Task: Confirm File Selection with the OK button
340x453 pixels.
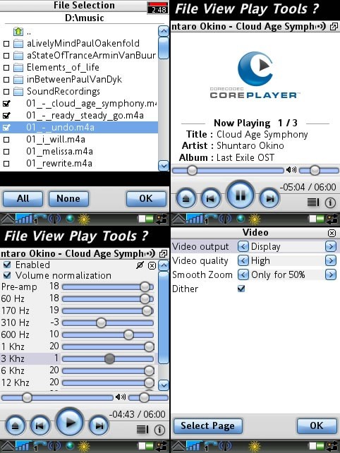Action: pyautogui.click(x=146, y=199)
